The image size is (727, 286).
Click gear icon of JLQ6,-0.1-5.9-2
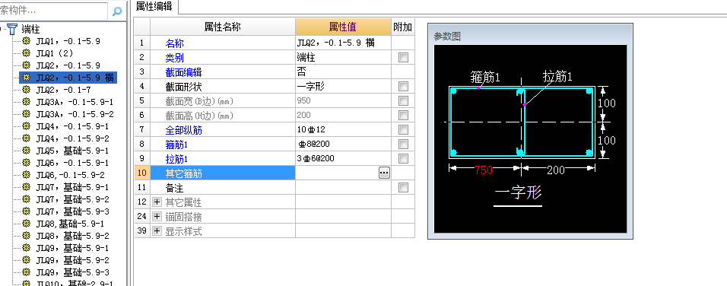click(27, 175)
